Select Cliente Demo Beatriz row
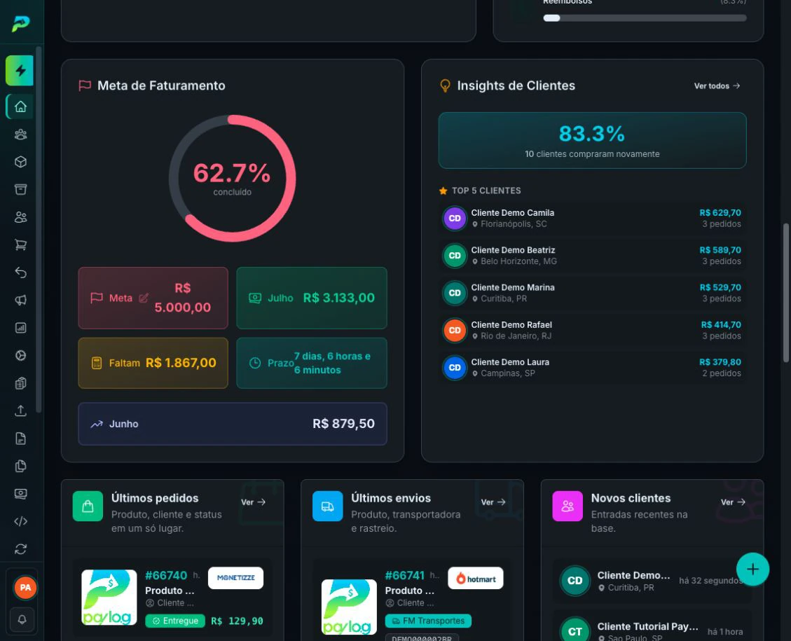The height and width of the screenshot is (641, 791). [x=592, y=256]
